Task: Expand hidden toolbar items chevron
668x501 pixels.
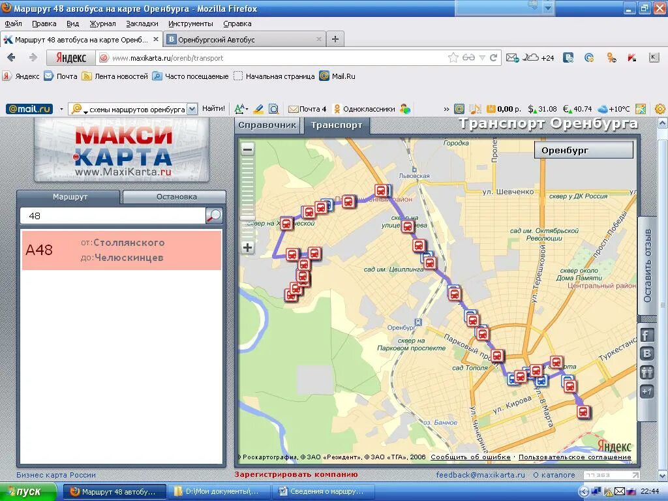Action: [x=446, y=109]
